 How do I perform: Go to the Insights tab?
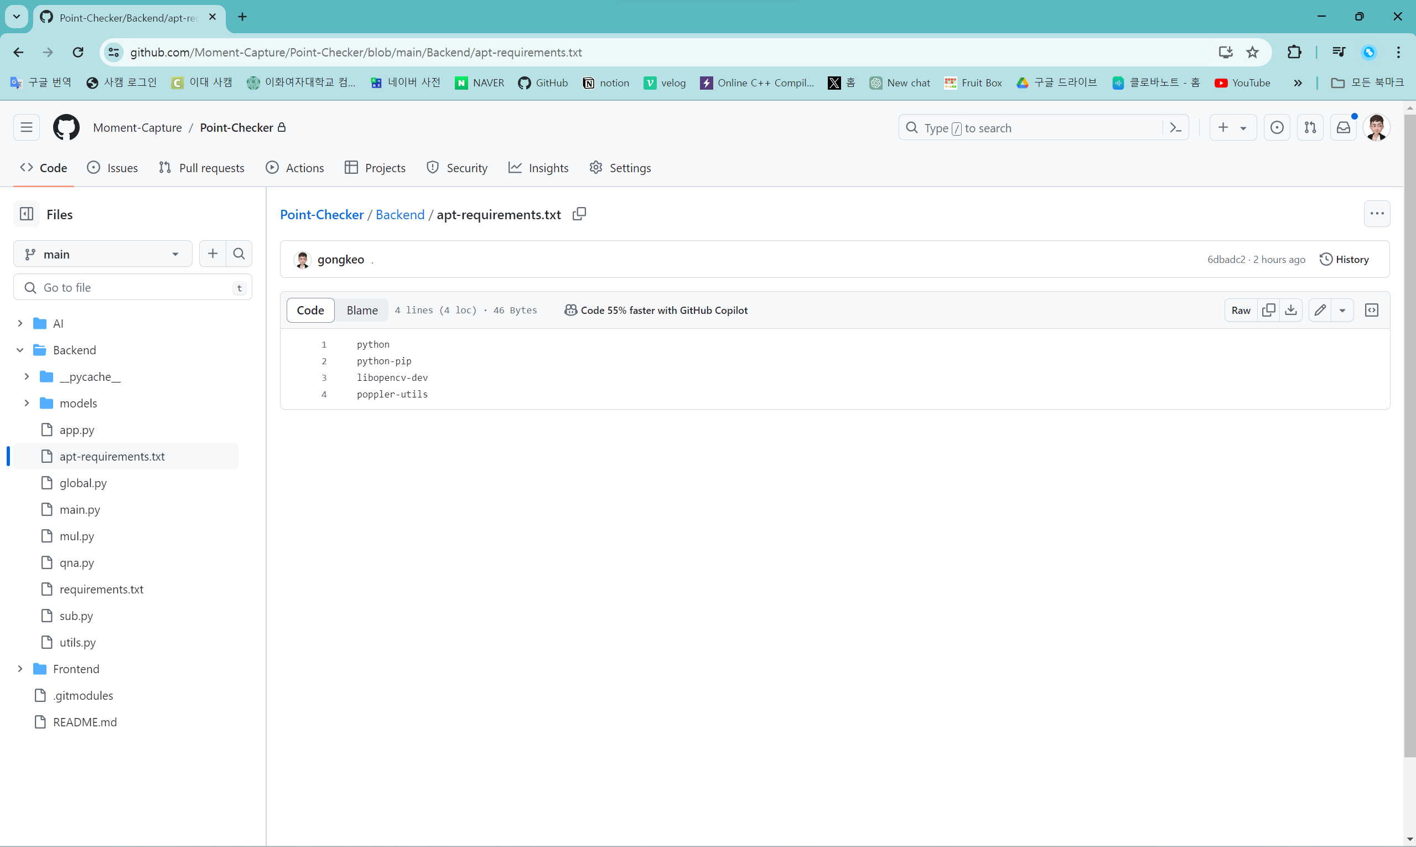tap(538, 168)
